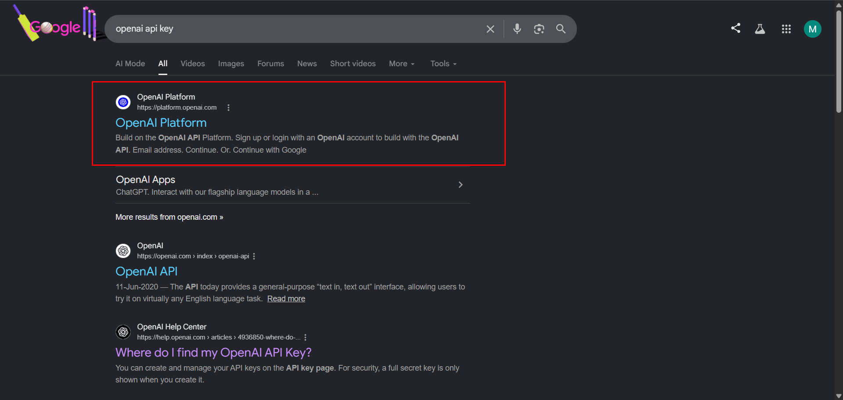Open 'Where do I find my OpenAI API Key?'
Image resolution: width=843 pixels, height=400 pixels.
213,353
